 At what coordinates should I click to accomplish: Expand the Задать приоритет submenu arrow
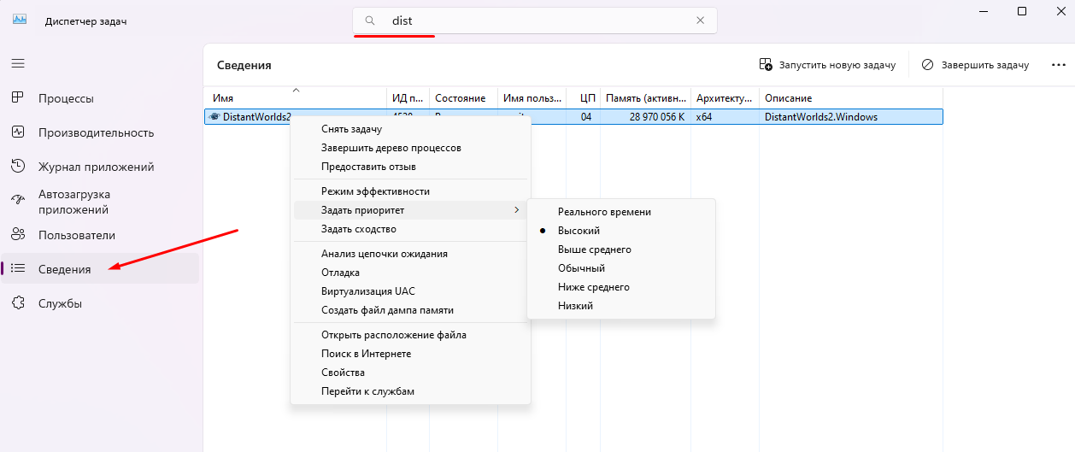[515, 210]
